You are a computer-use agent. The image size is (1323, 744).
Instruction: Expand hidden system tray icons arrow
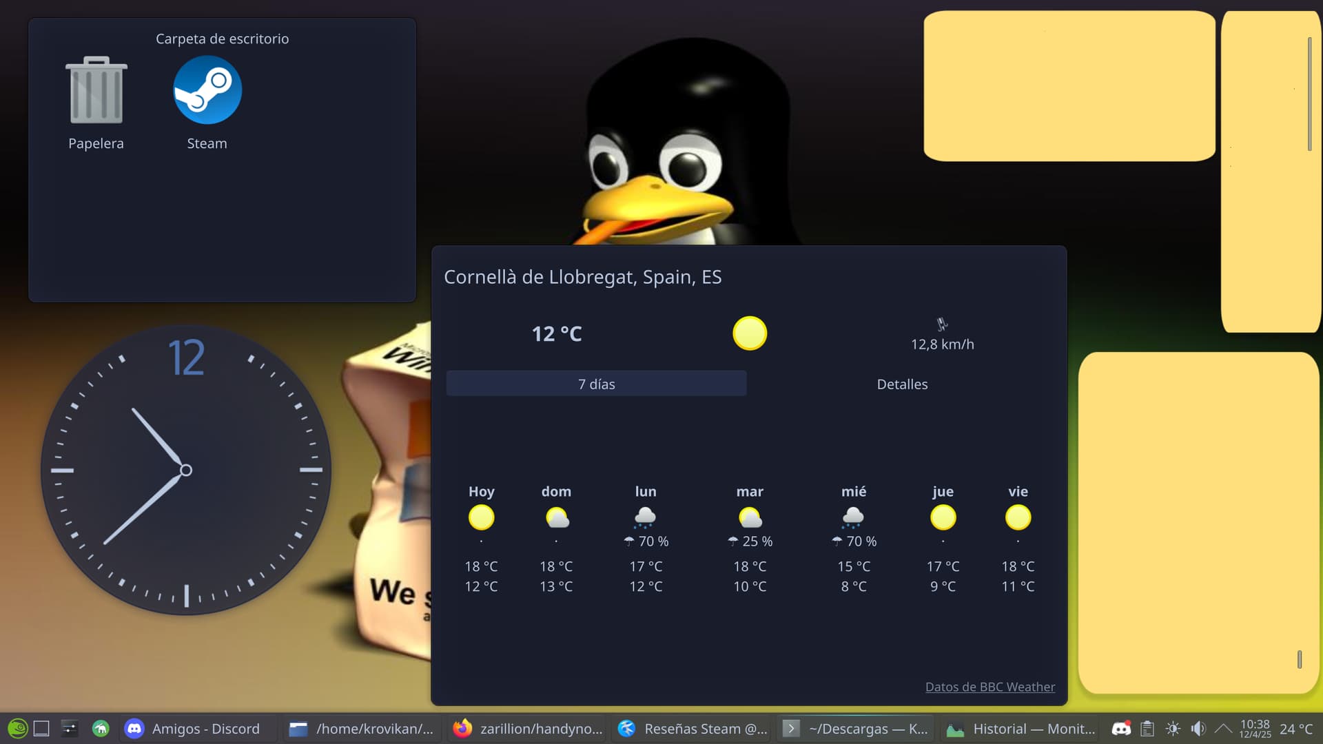click(1223, 728)
